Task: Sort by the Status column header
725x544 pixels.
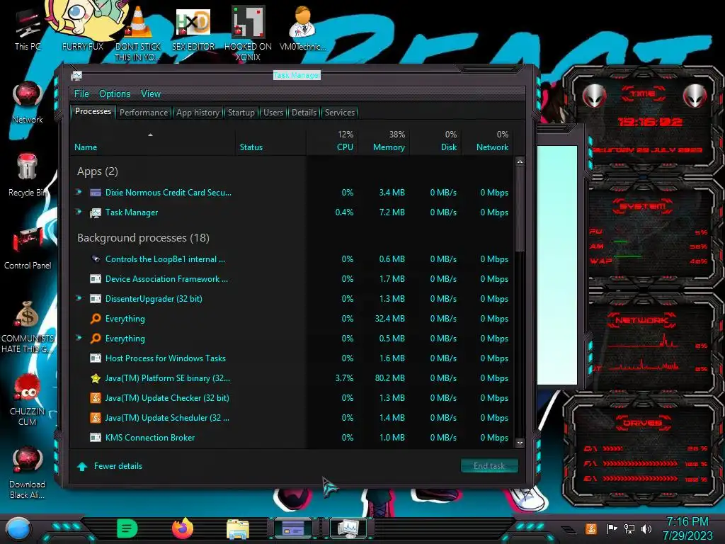Action: (x=270, y=141)
